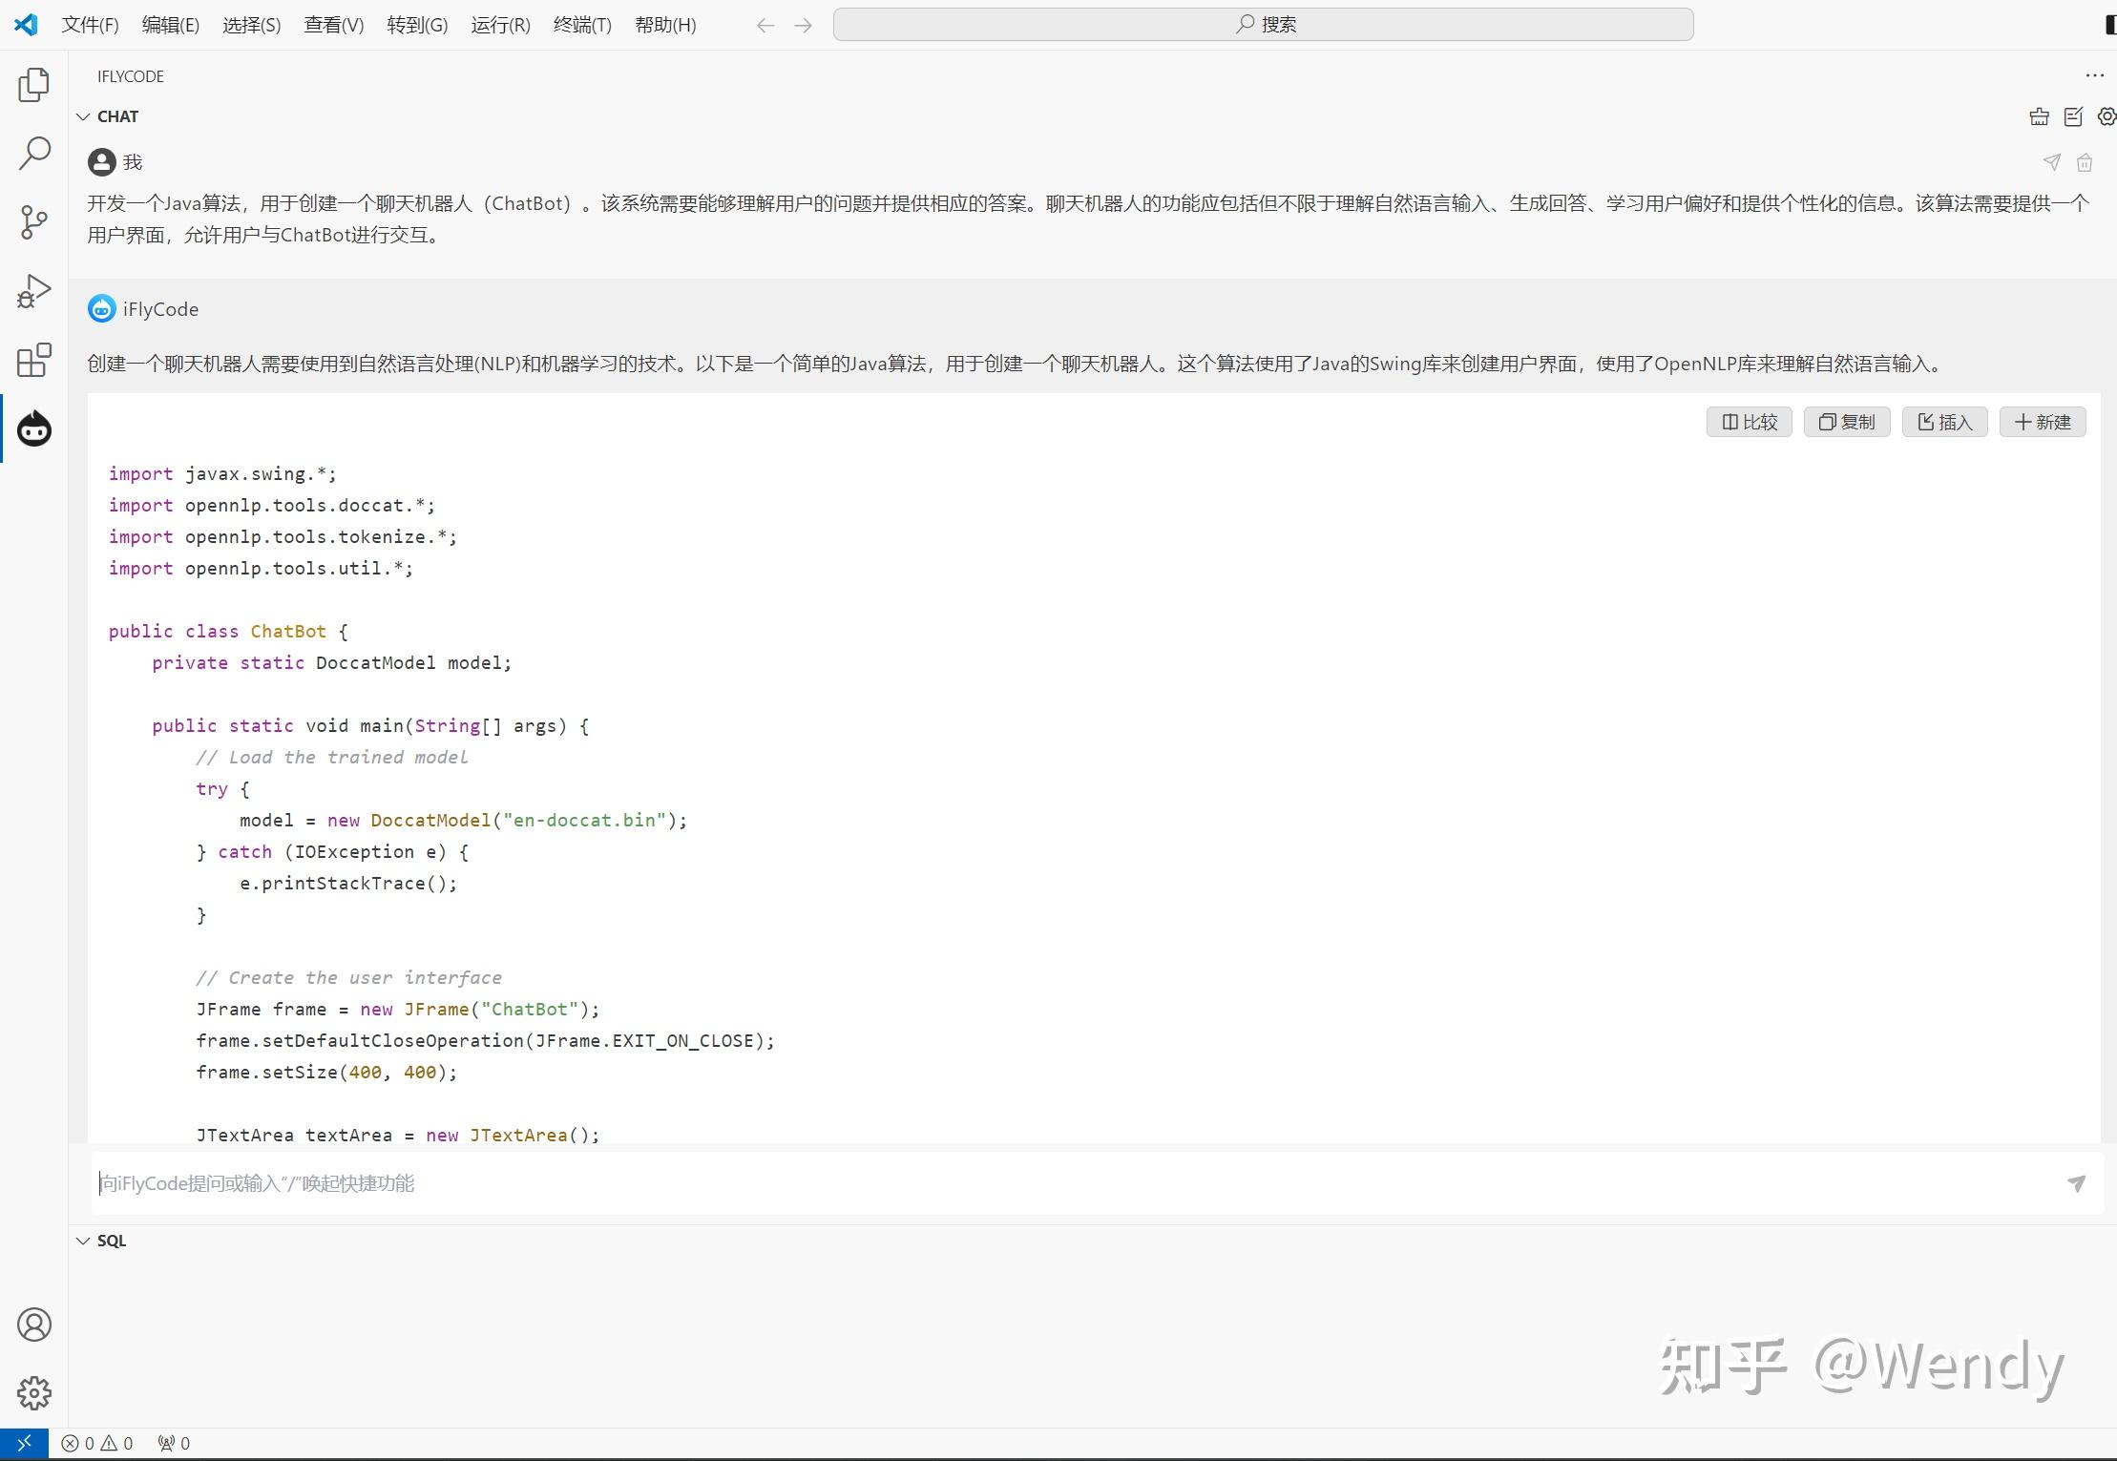Click the 插入 button to insert code

[1944, 422]
